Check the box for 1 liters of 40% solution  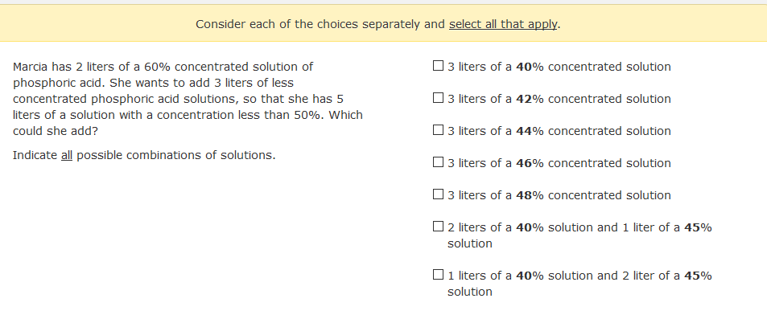tap(439, 275)
